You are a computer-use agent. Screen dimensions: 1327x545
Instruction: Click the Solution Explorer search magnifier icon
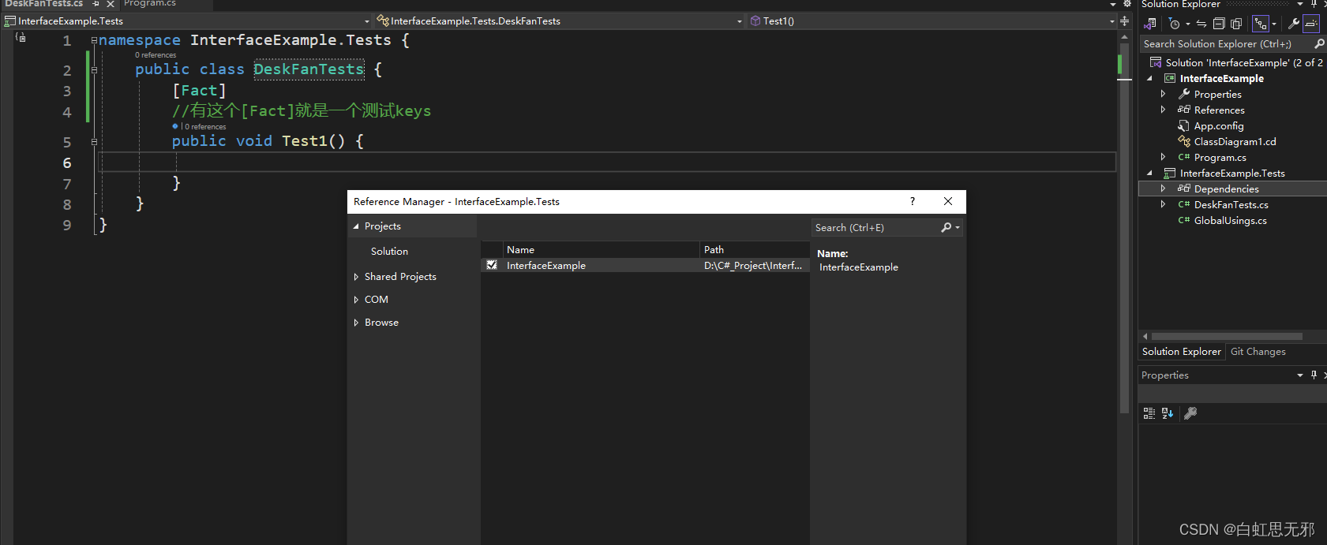(1319, 44)
